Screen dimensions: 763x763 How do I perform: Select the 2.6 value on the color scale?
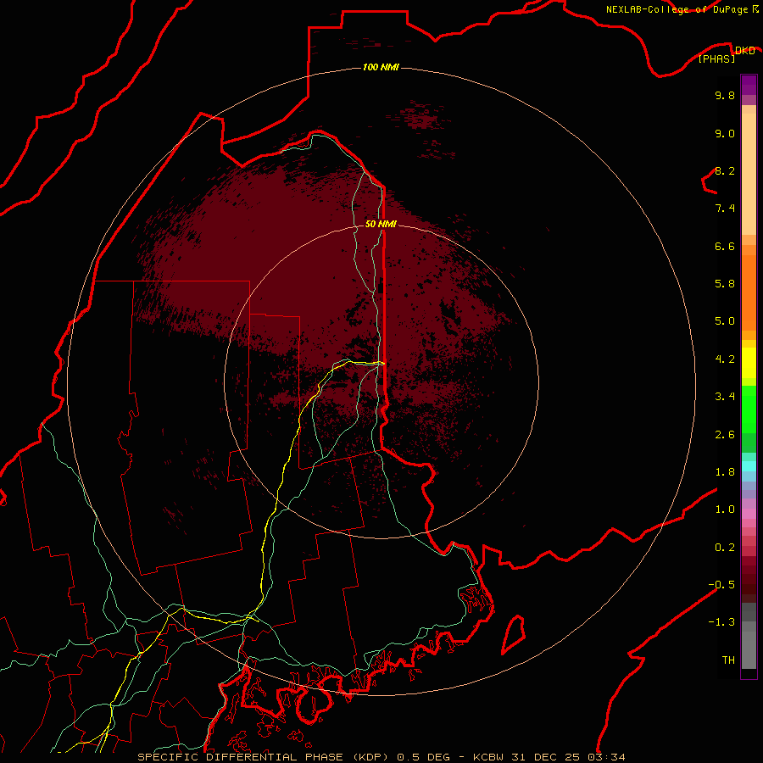pos(725,435)
